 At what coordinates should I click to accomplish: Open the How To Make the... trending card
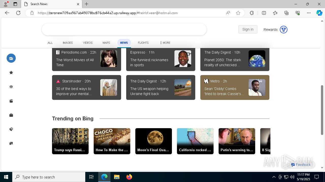click(x=112, y=141)
